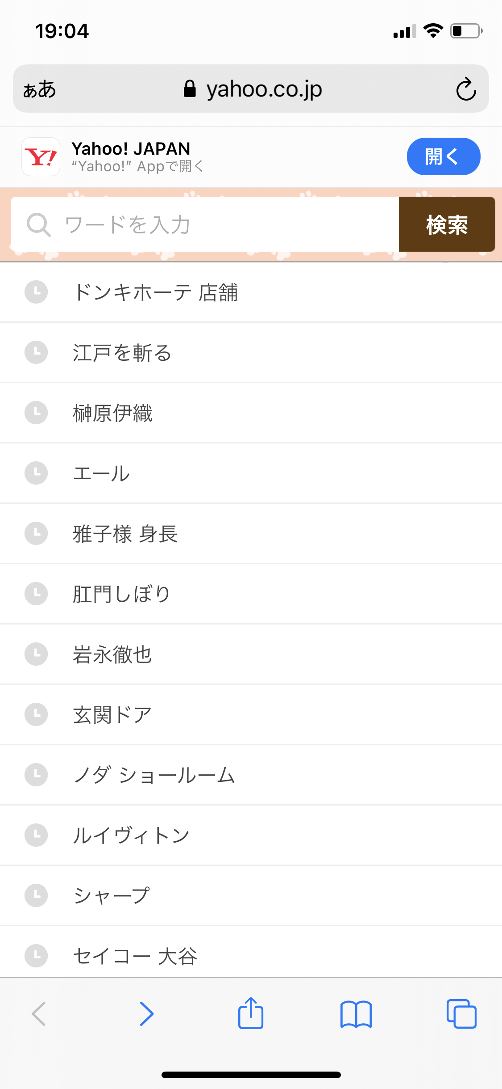Tap the 開く button to open Yahoo! app

(x=443, y=156)
